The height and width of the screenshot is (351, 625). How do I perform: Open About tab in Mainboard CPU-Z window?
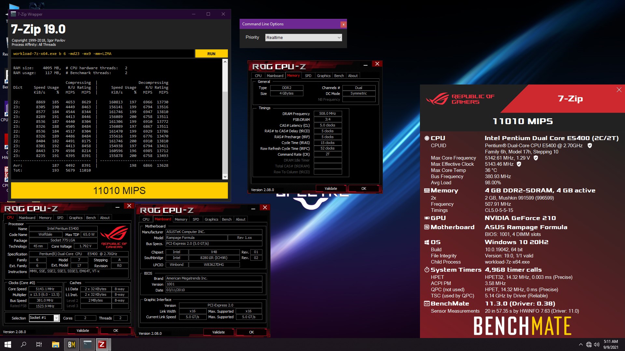pyautogui.click(x=241, y=219)
